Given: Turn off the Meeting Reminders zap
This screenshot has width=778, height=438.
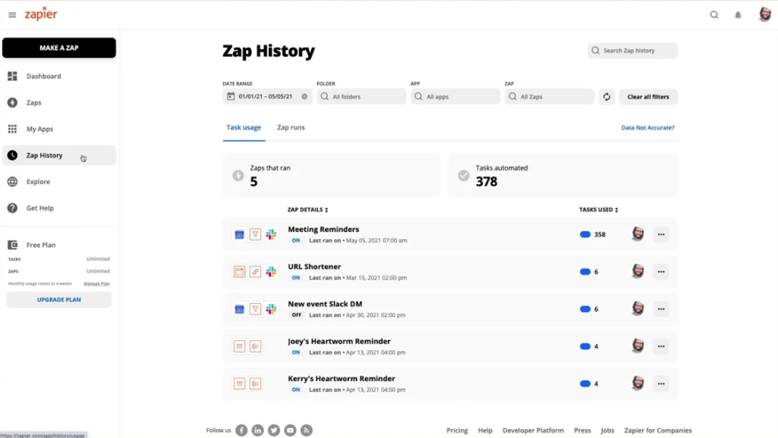Looking at the screenshot, I should (296, 239).
